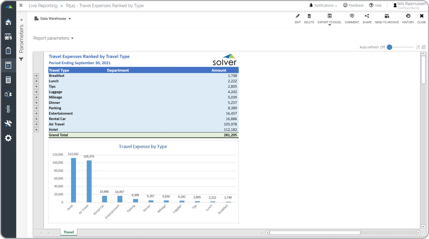
Task: Click the Share icon
Action: (x=367, y=16)
